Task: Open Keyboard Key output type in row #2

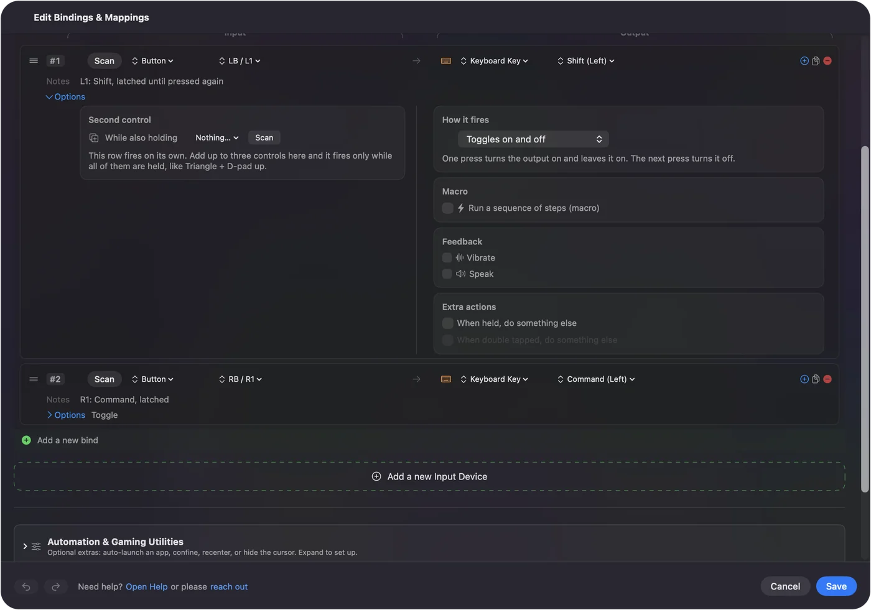Action: tap(495, 379)
